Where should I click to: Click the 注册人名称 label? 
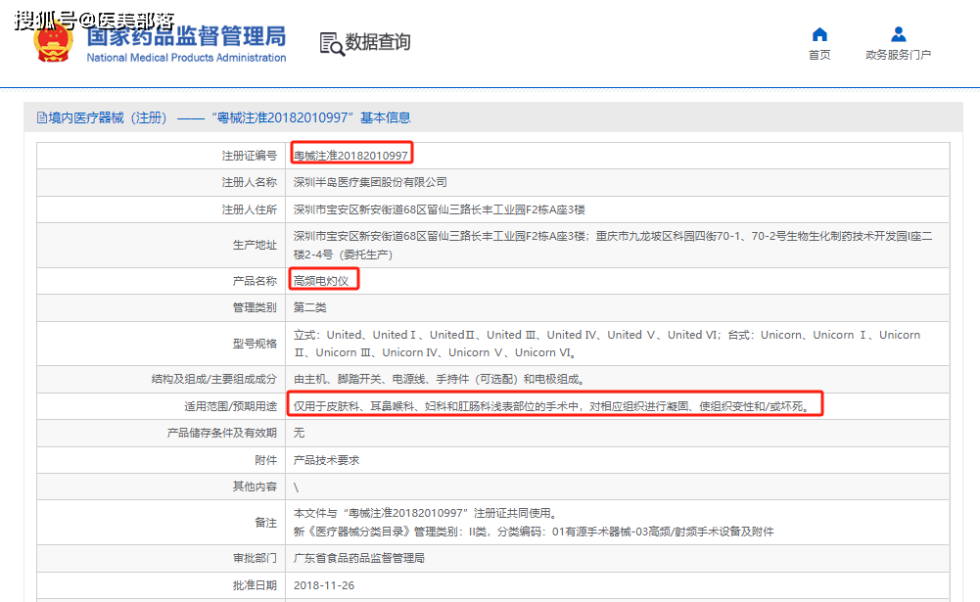(x=249, y=182)
